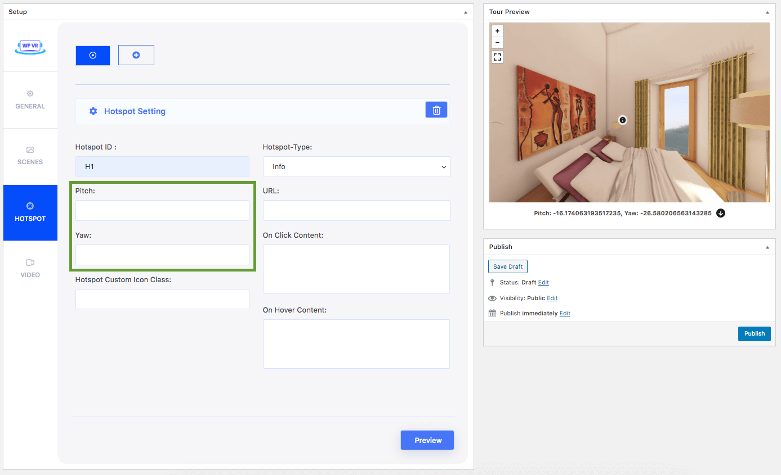Click the Preview button
Screen dimensions: 781x475
pos(427,440)
